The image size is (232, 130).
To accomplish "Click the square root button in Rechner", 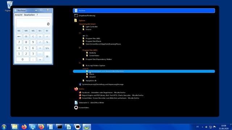I will click(47, 36).
